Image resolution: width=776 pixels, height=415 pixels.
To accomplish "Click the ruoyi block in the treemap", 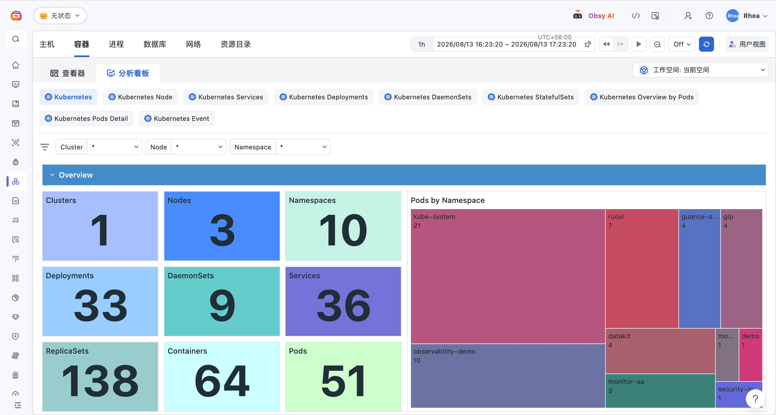I will point(642,268).
